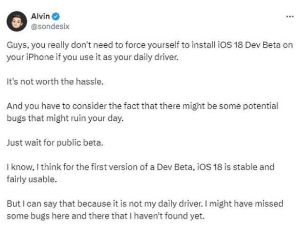The image size is (302, 228).
Task: Open Alvin's memoji profile avatar
Action: pyautogui.click(x=17, y=21)
